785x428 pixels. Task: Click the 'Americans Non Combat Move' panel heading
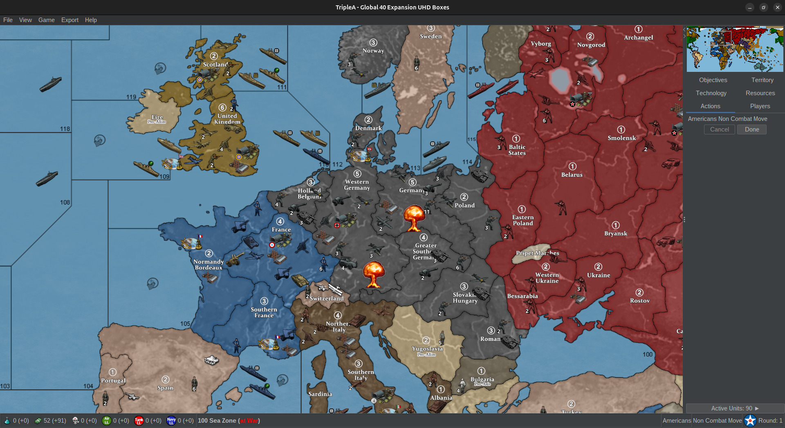coord(728,119)
